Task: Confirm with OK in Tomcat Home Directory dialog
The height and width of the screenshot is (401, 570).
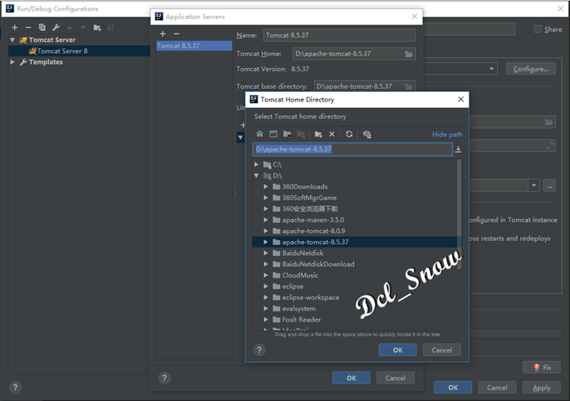Action: (x=397, y=350)
